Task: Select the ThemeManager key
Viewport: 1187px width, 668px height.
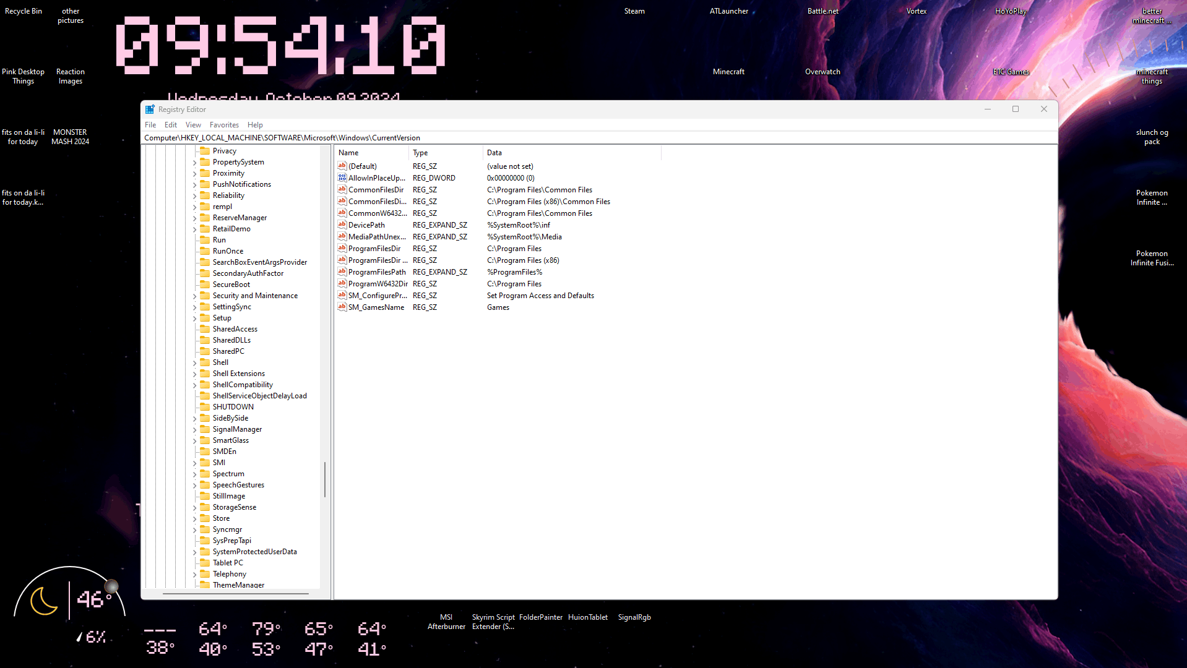Action: coord(238,585)
